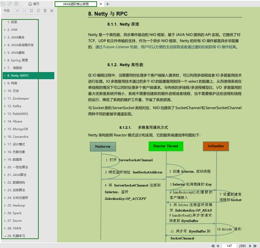The height and width of the screenshot is (248, 260).
Task: Open the 24. 分布式缓存 bookmark
Action: [x=17, y=198]
